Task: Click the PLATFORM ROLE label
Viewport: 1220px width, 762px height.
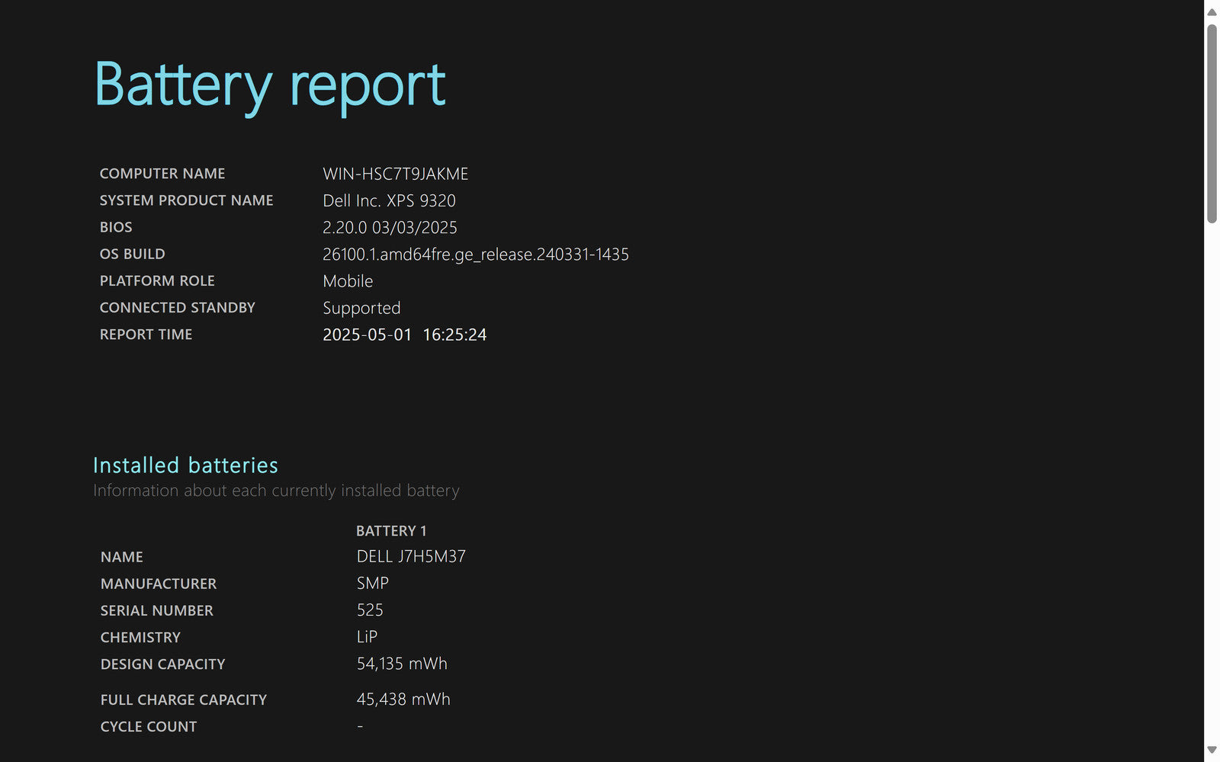Action: click(x=157, y=280)
